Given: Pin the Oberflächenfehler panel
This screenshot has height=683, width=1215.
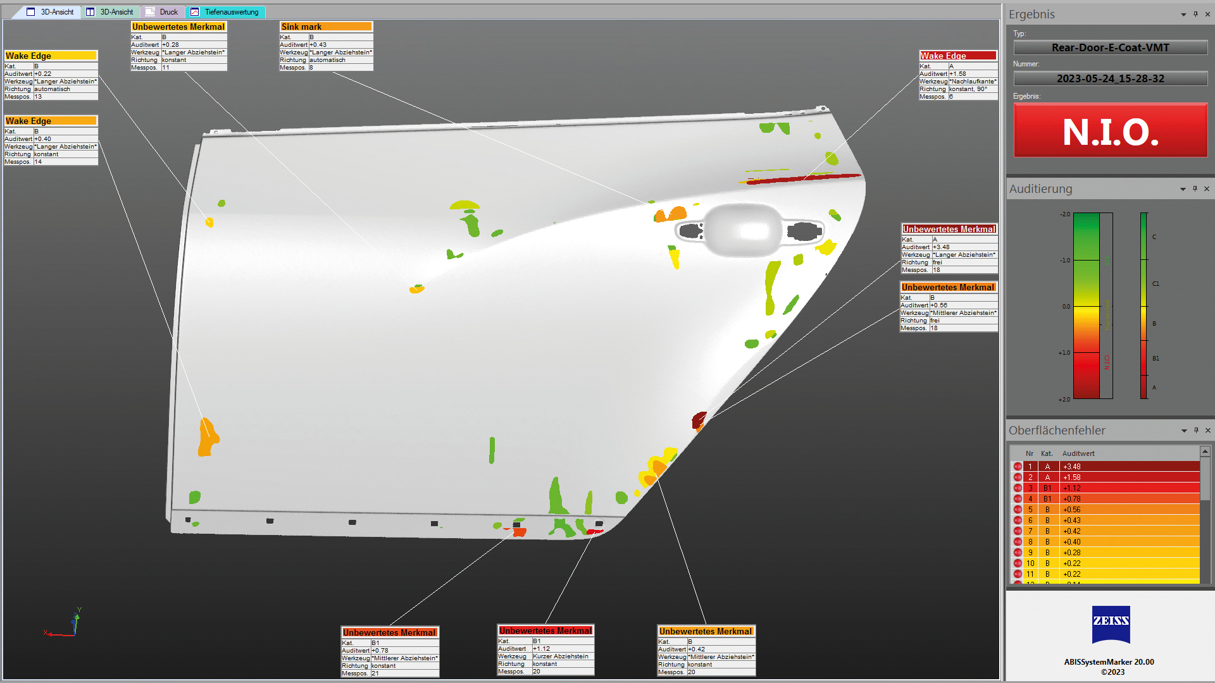Looking at the screenshot, I should point(1196,430).
